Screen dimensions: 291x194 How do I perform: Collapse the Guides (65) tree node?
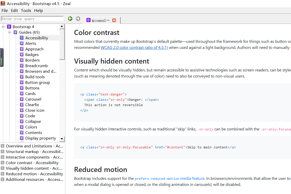(x=9, y=32)
